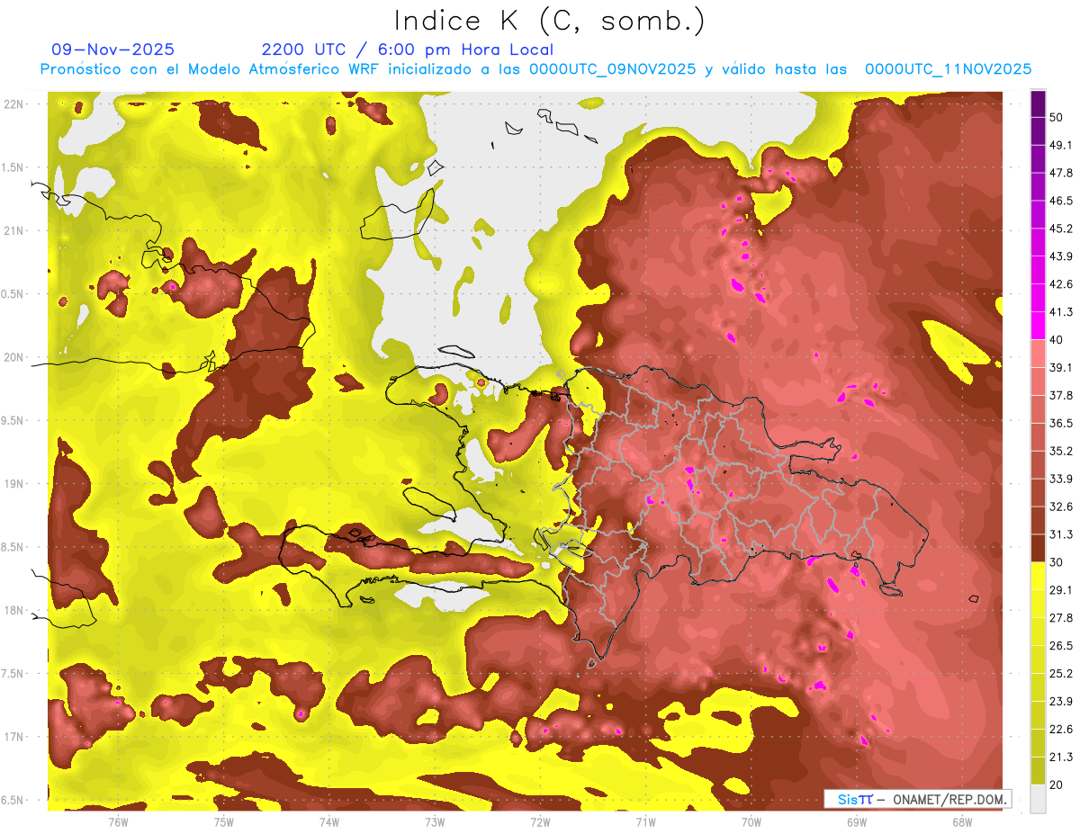
Task: Click the "17N" latitude label
Action: click(x=13, y=737)
